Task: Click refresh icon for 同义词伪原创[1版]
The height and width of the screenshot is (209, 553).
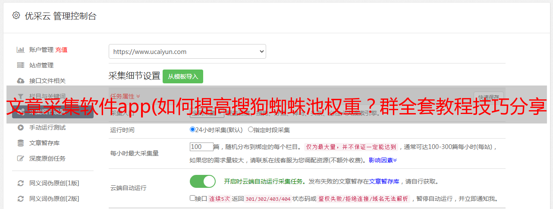Action: click(20, 183)
